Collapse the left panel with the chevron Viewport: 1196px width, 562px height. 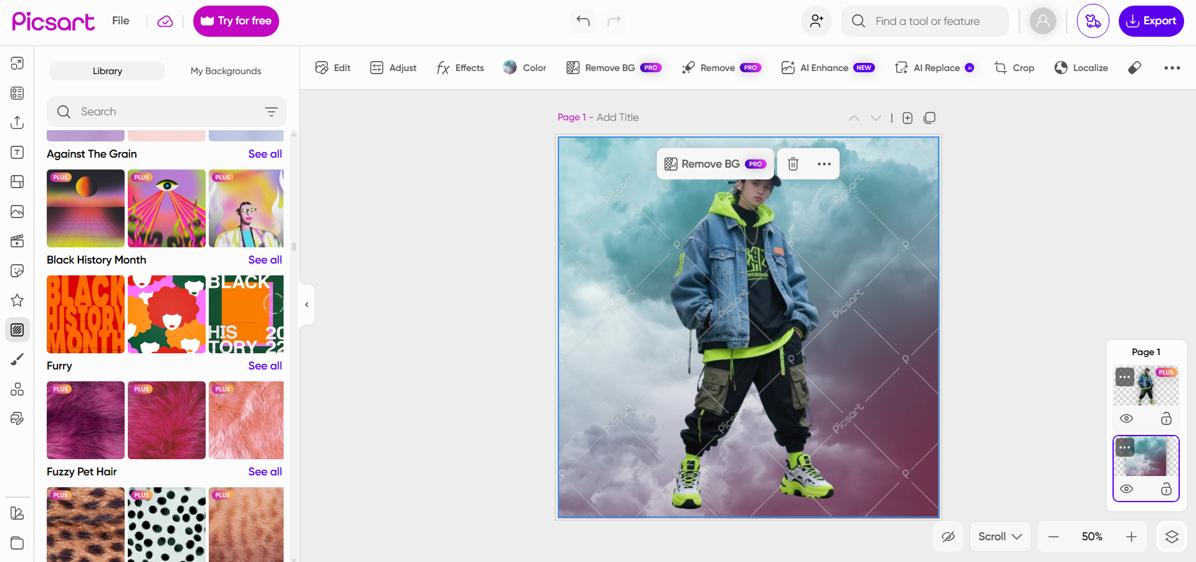click(x=306, y=305)
